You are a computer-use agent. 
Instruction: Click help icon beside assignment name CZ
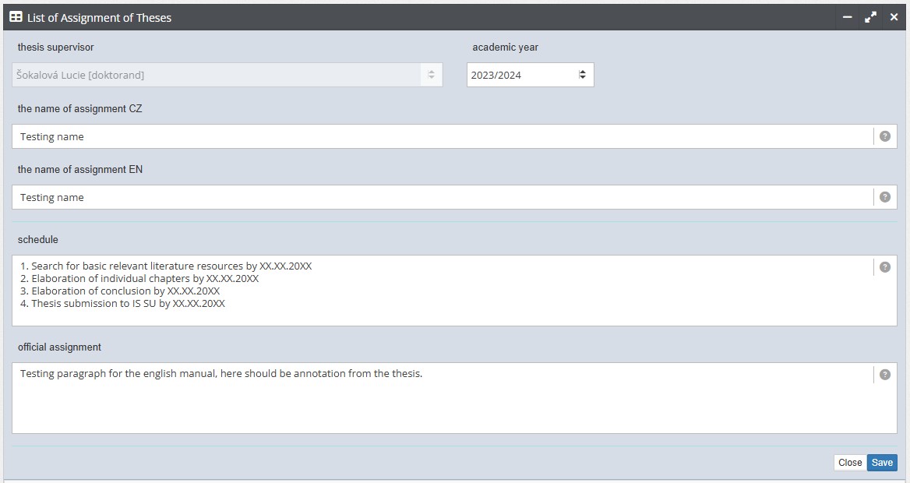point(884,136)
